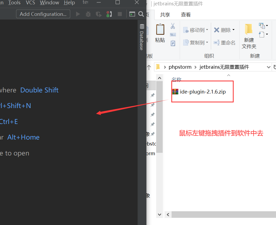The height and width of the screenshot is (225, 276).
Task: Open the Database tool window
Action: pyautogui.click(x=142, y=37)
